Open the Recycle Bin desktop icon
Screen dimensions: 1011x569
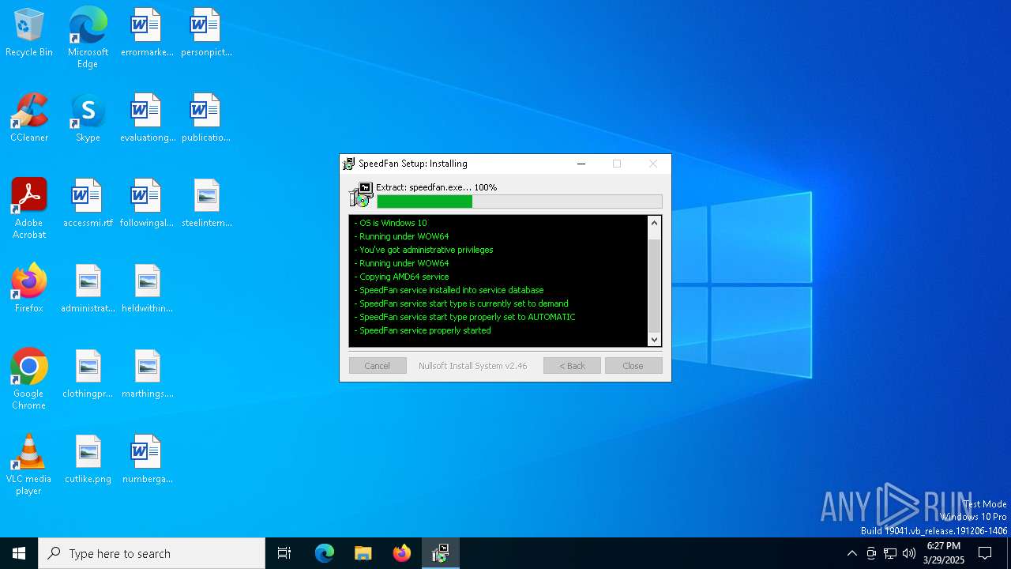click(29, 32)
